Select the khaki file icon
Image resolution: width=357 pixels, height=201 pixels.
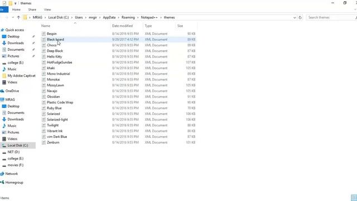point(44,68)
